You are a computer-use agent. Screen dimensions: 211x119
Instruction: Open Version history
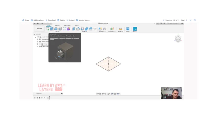pyautogui.click(x=83, y=20)
